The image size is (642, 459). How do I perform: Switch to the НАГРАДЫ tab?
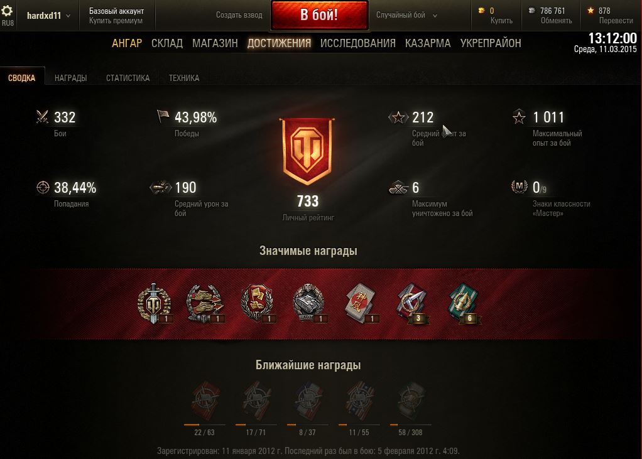pos(70,78)
